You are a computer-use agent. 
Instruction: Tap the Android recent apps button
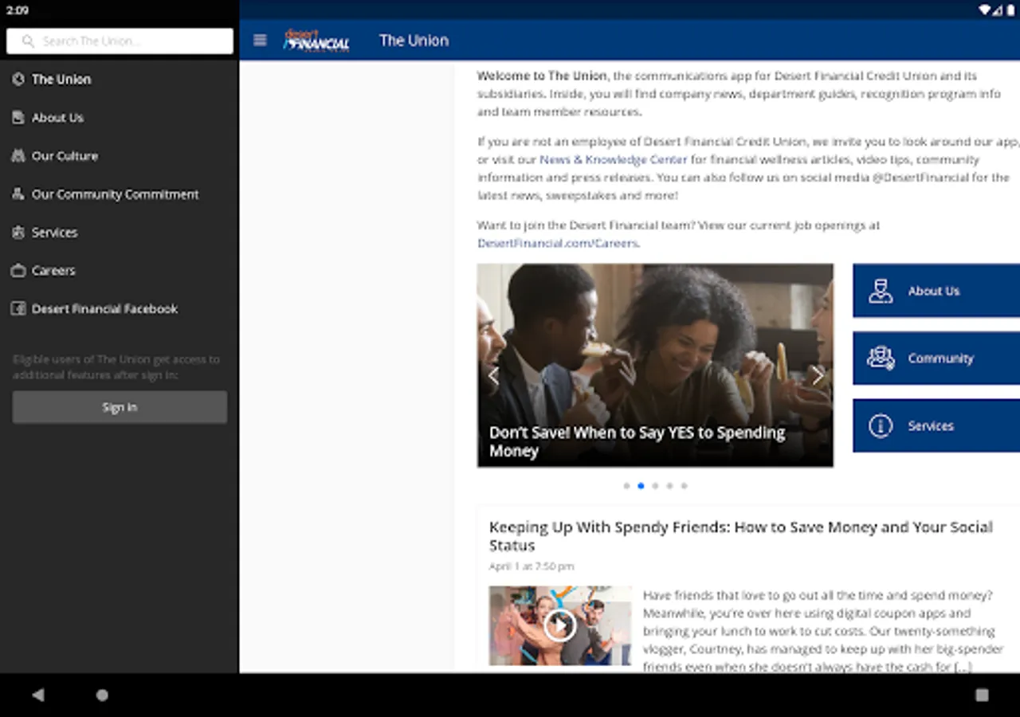coord(982,695)
